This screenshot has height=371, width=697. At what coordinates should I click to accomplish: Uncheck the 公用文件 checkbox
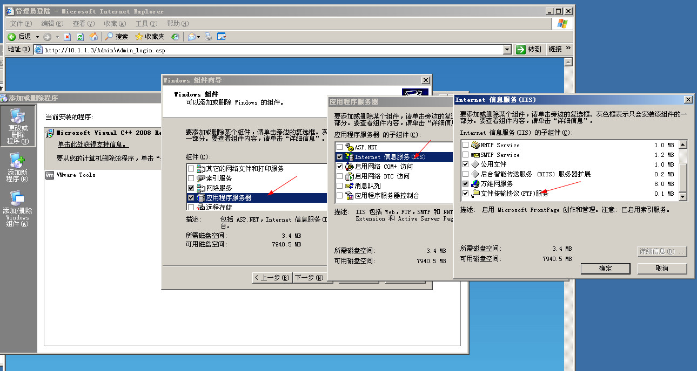[466, 164]
